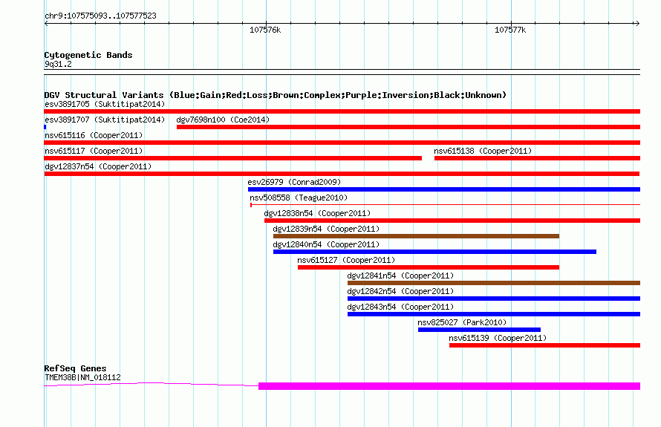Select the esv26979 blue gain bar
The height and width of the screenshot is (427, 661).
pyautogui.click(x=444, y=189)
